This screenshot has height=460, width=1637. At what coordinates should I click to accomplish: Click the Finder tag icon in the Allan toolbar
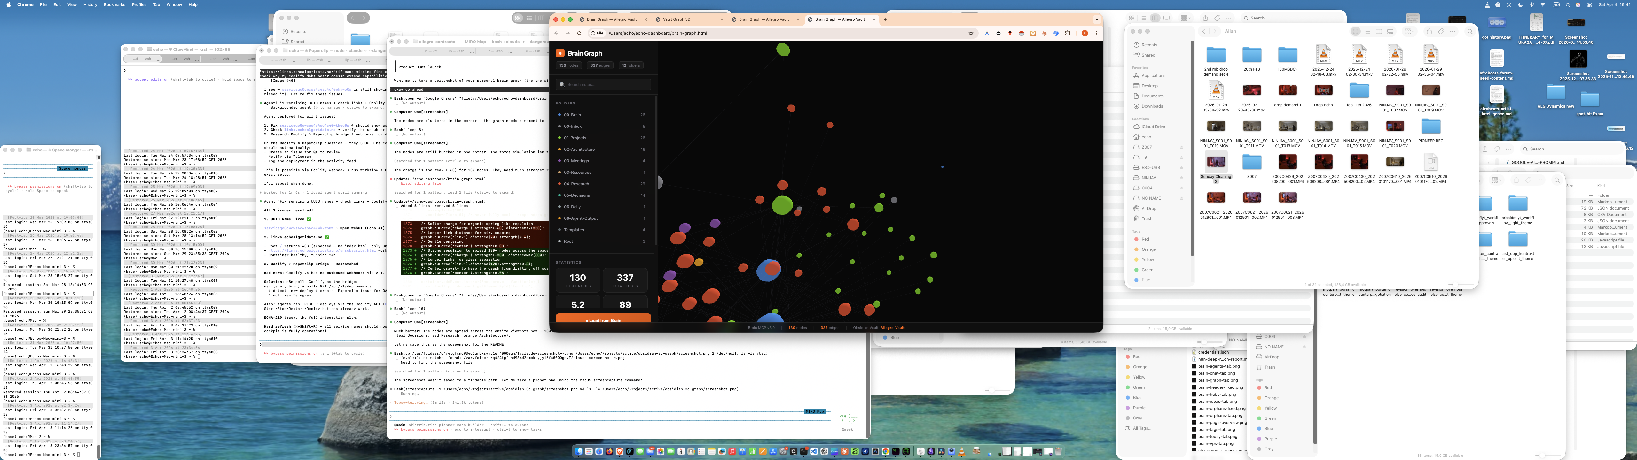pyautogui.click(x=1441, y=31)
